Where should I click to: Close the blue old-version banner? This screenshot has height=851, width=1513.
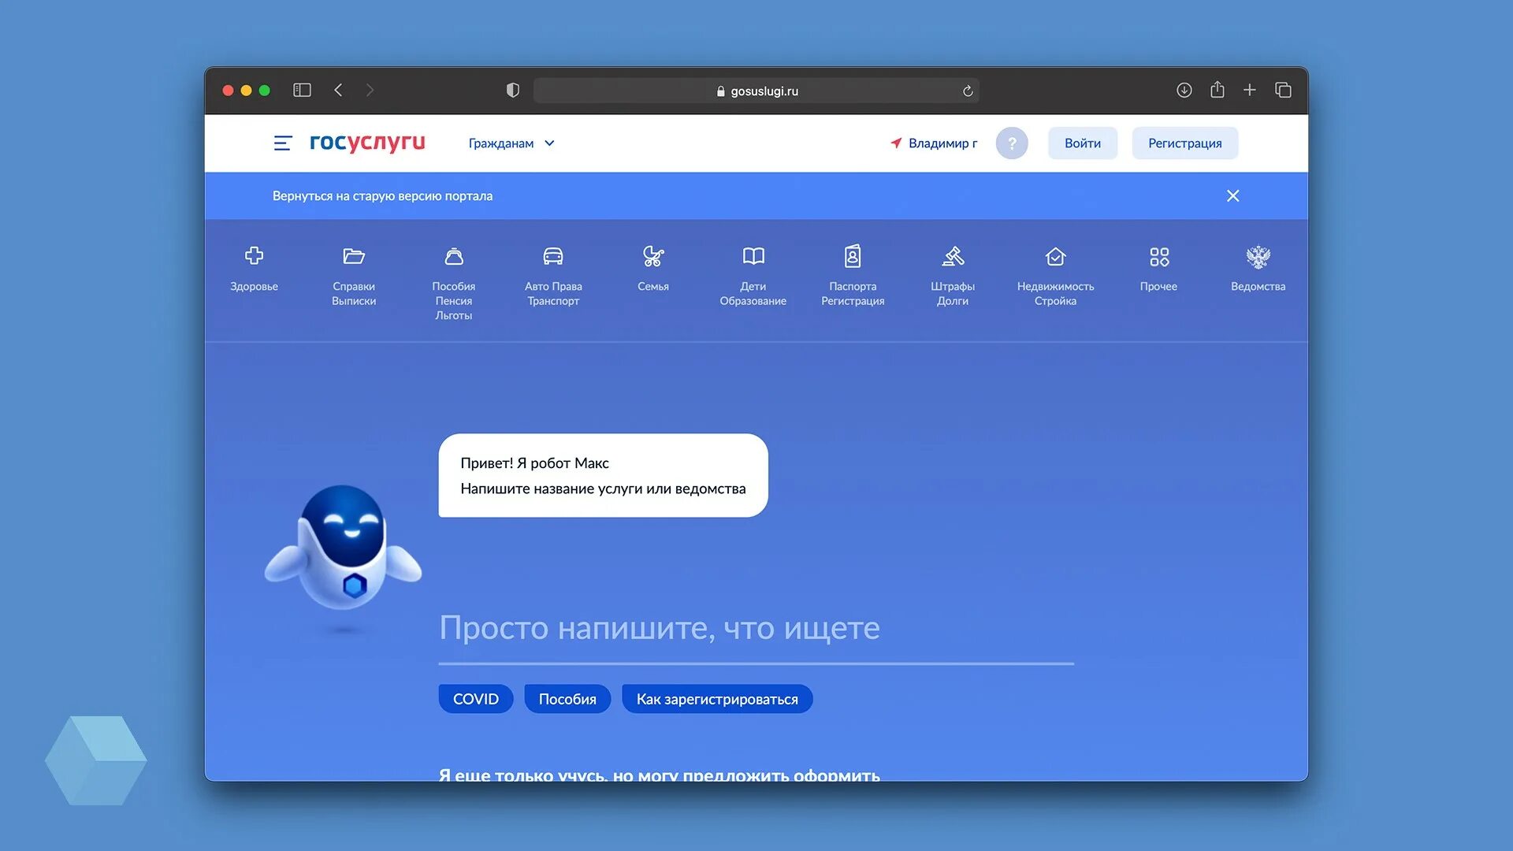pos(1233,196)
